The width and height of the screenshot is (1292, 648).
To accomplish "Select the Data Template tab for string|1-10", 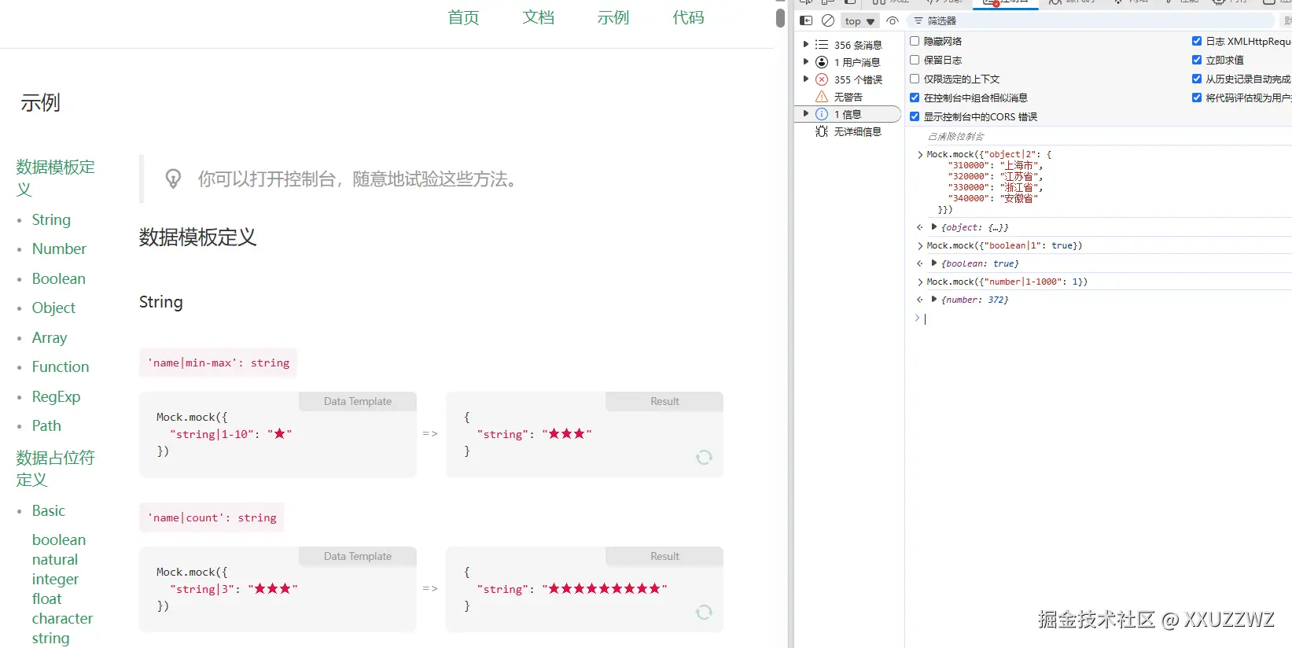I will 358,401.
